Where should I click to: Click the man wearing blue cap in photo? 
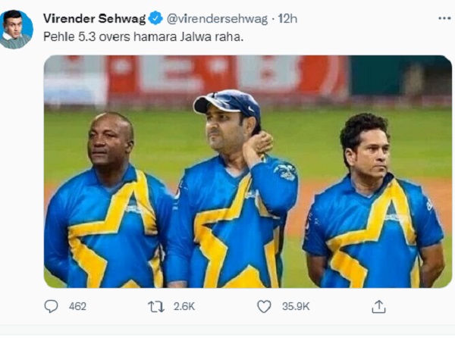click(232, 189)
